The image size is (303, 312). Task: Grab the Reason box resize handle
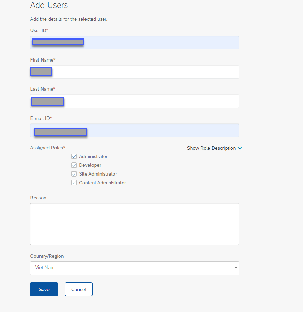(237, 243)
